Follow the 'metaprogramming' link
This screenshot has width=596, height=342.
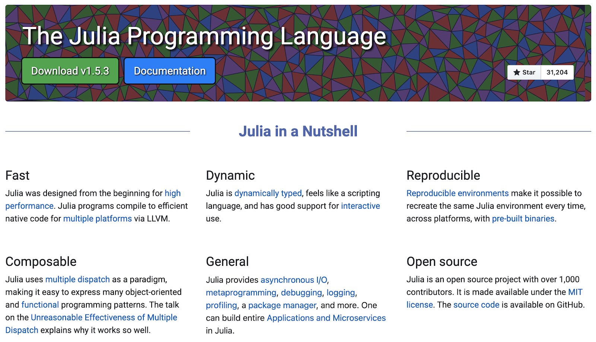[241, 292]
